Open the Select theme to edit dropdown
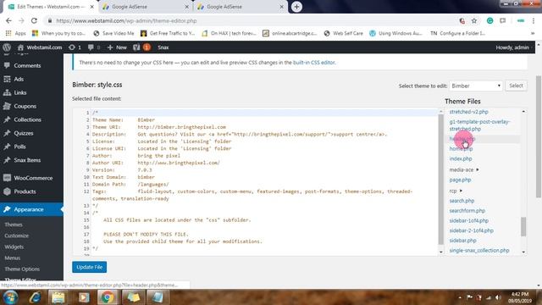The width and height of the screenshot is (542, 305). tap(476, 86)
